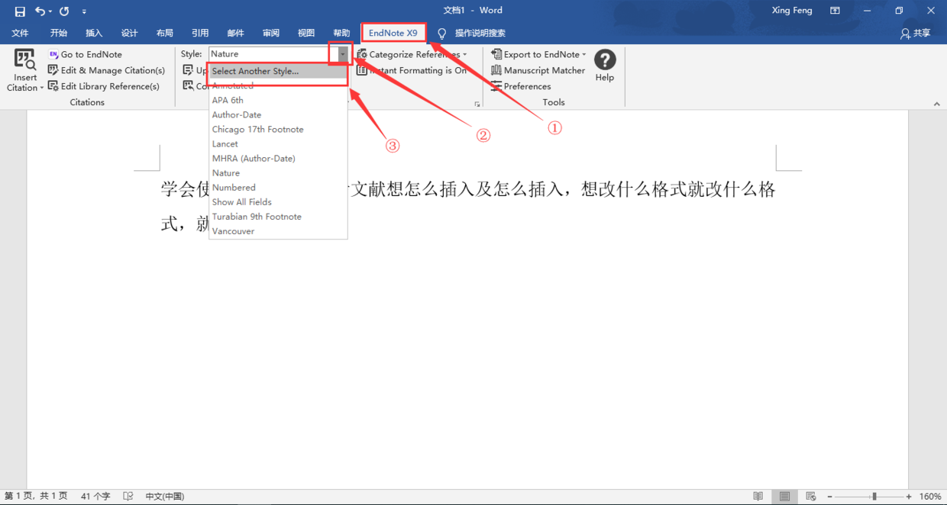Switch to the 审阅 ribbon tab
The height and width of the screenshot is (505, 947).
tap(271, 33)
